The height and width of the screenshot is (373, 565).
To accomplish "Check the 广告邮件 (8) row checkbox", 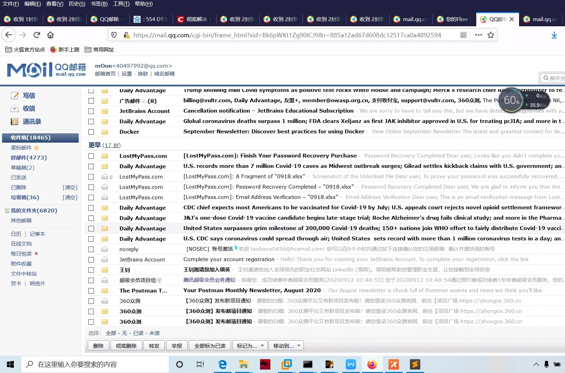I will pyautogui.click(x=91, y=101).
